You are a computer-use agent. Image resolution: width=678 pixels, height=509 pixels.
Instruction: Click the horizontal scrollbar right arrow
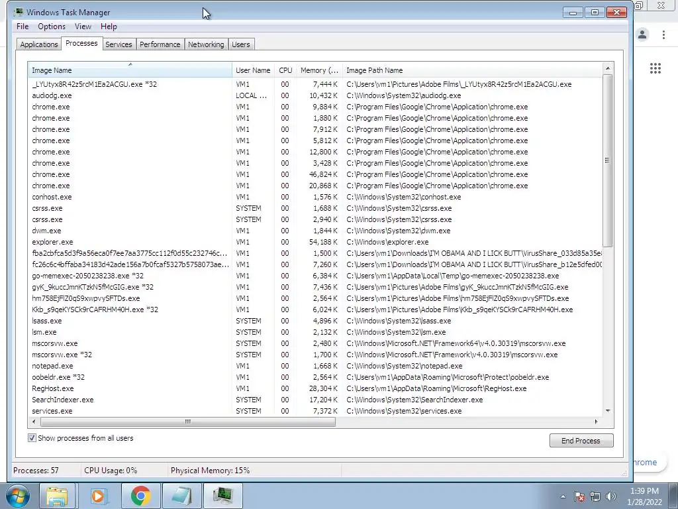pyautogui.click(x=597, y=422)
